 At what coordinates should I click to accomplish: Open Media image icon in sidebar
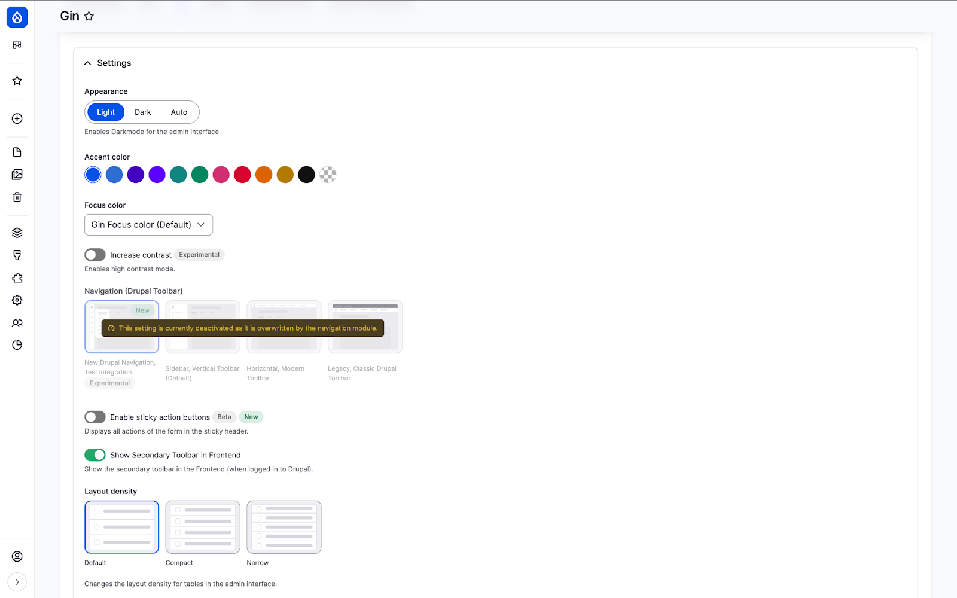(17, 174)
